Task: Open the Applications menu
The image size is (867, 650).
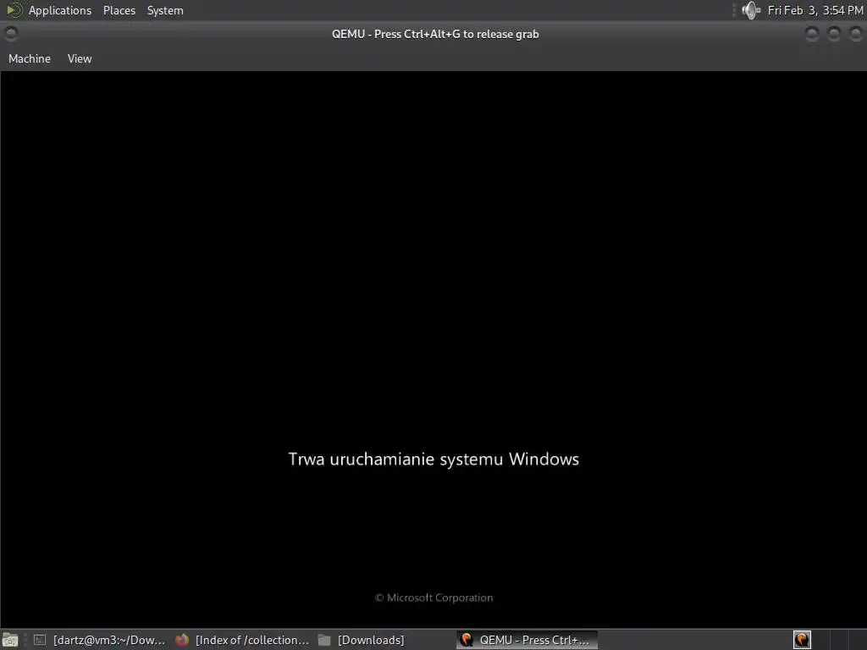Action: pos(60,10)
